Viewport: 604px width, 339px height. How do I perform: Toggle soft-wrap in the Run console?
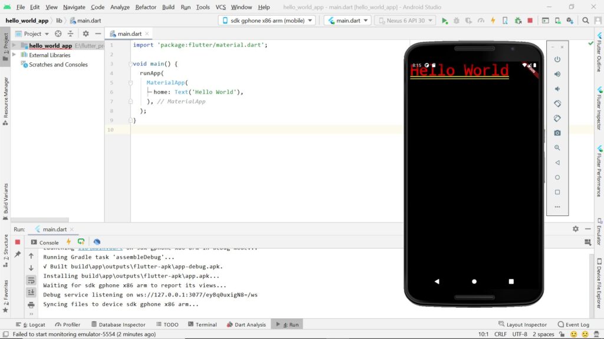tap(31, 281)
